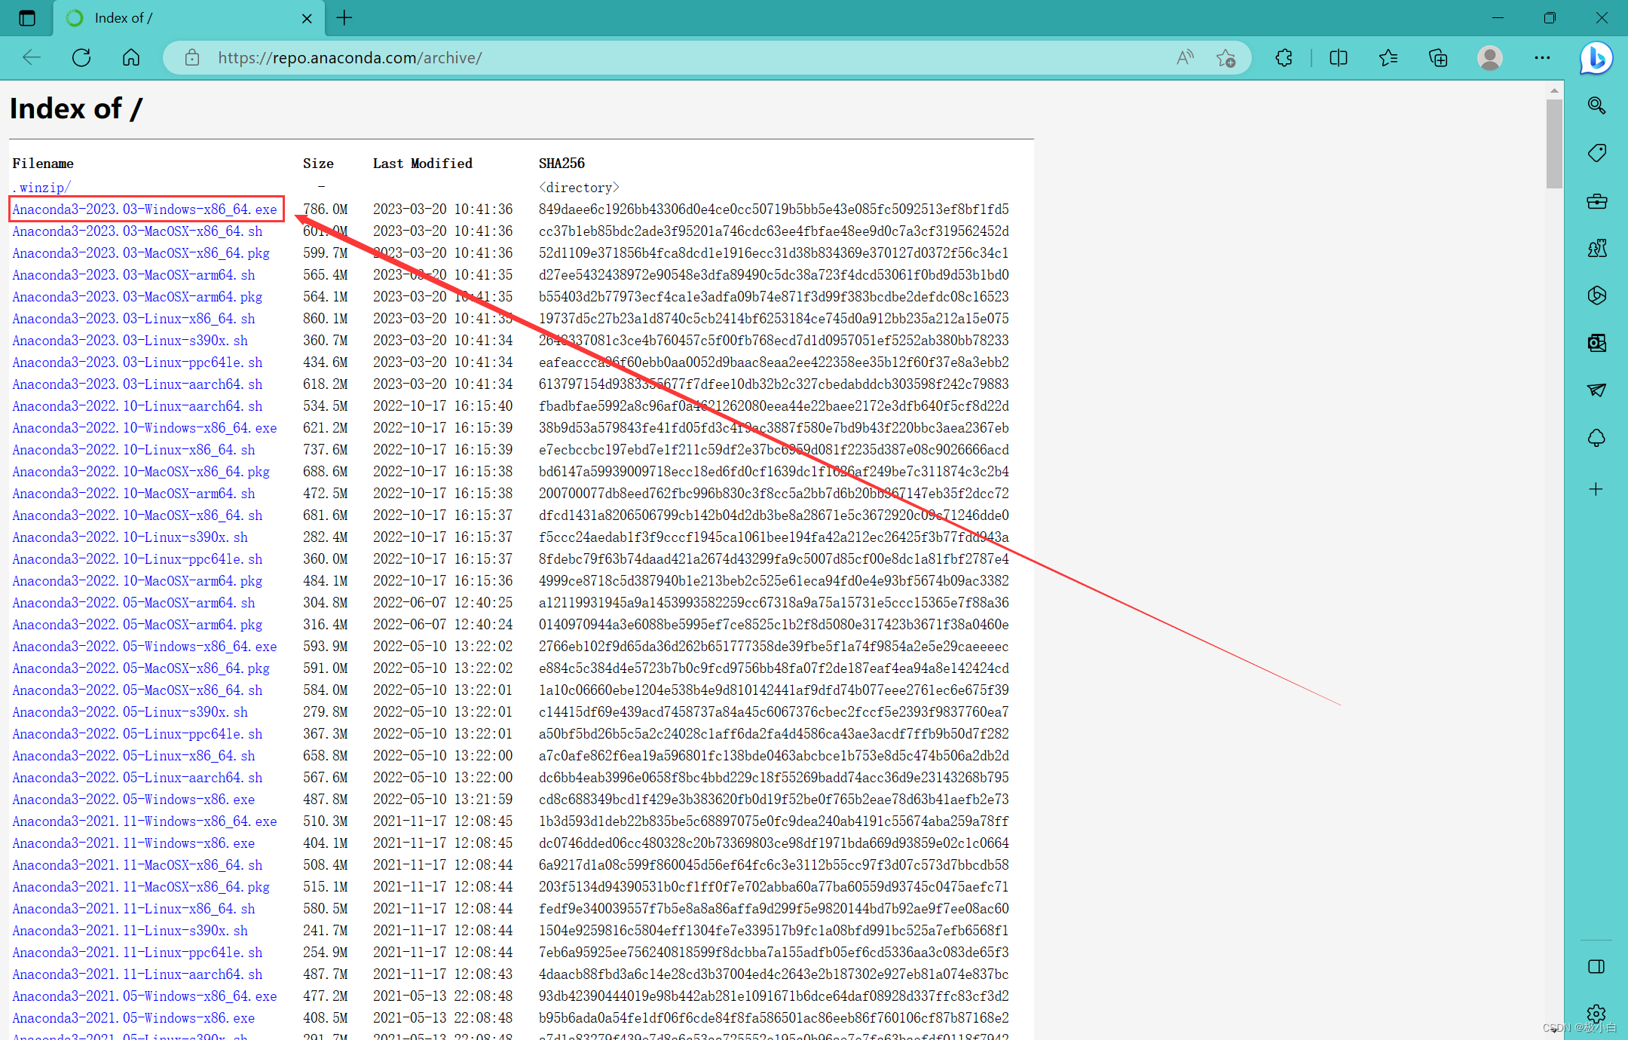Open tab actions menu icon
1628x1040 pixels.
coord(27,18)
